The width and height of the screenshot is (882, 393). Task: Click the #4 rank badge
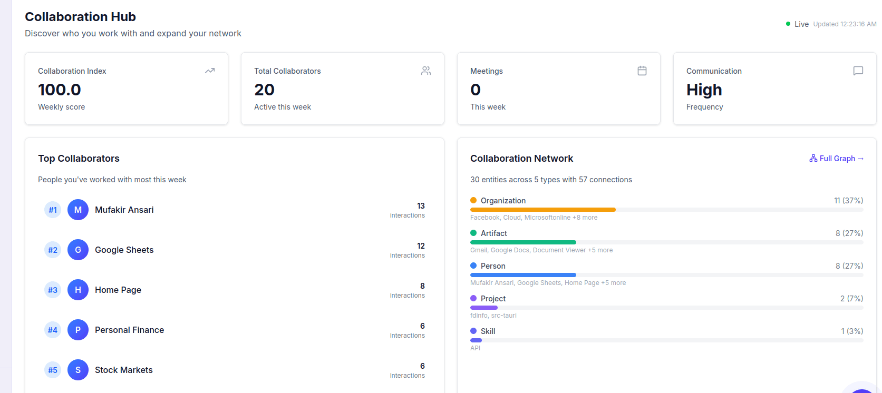(53, 330)
